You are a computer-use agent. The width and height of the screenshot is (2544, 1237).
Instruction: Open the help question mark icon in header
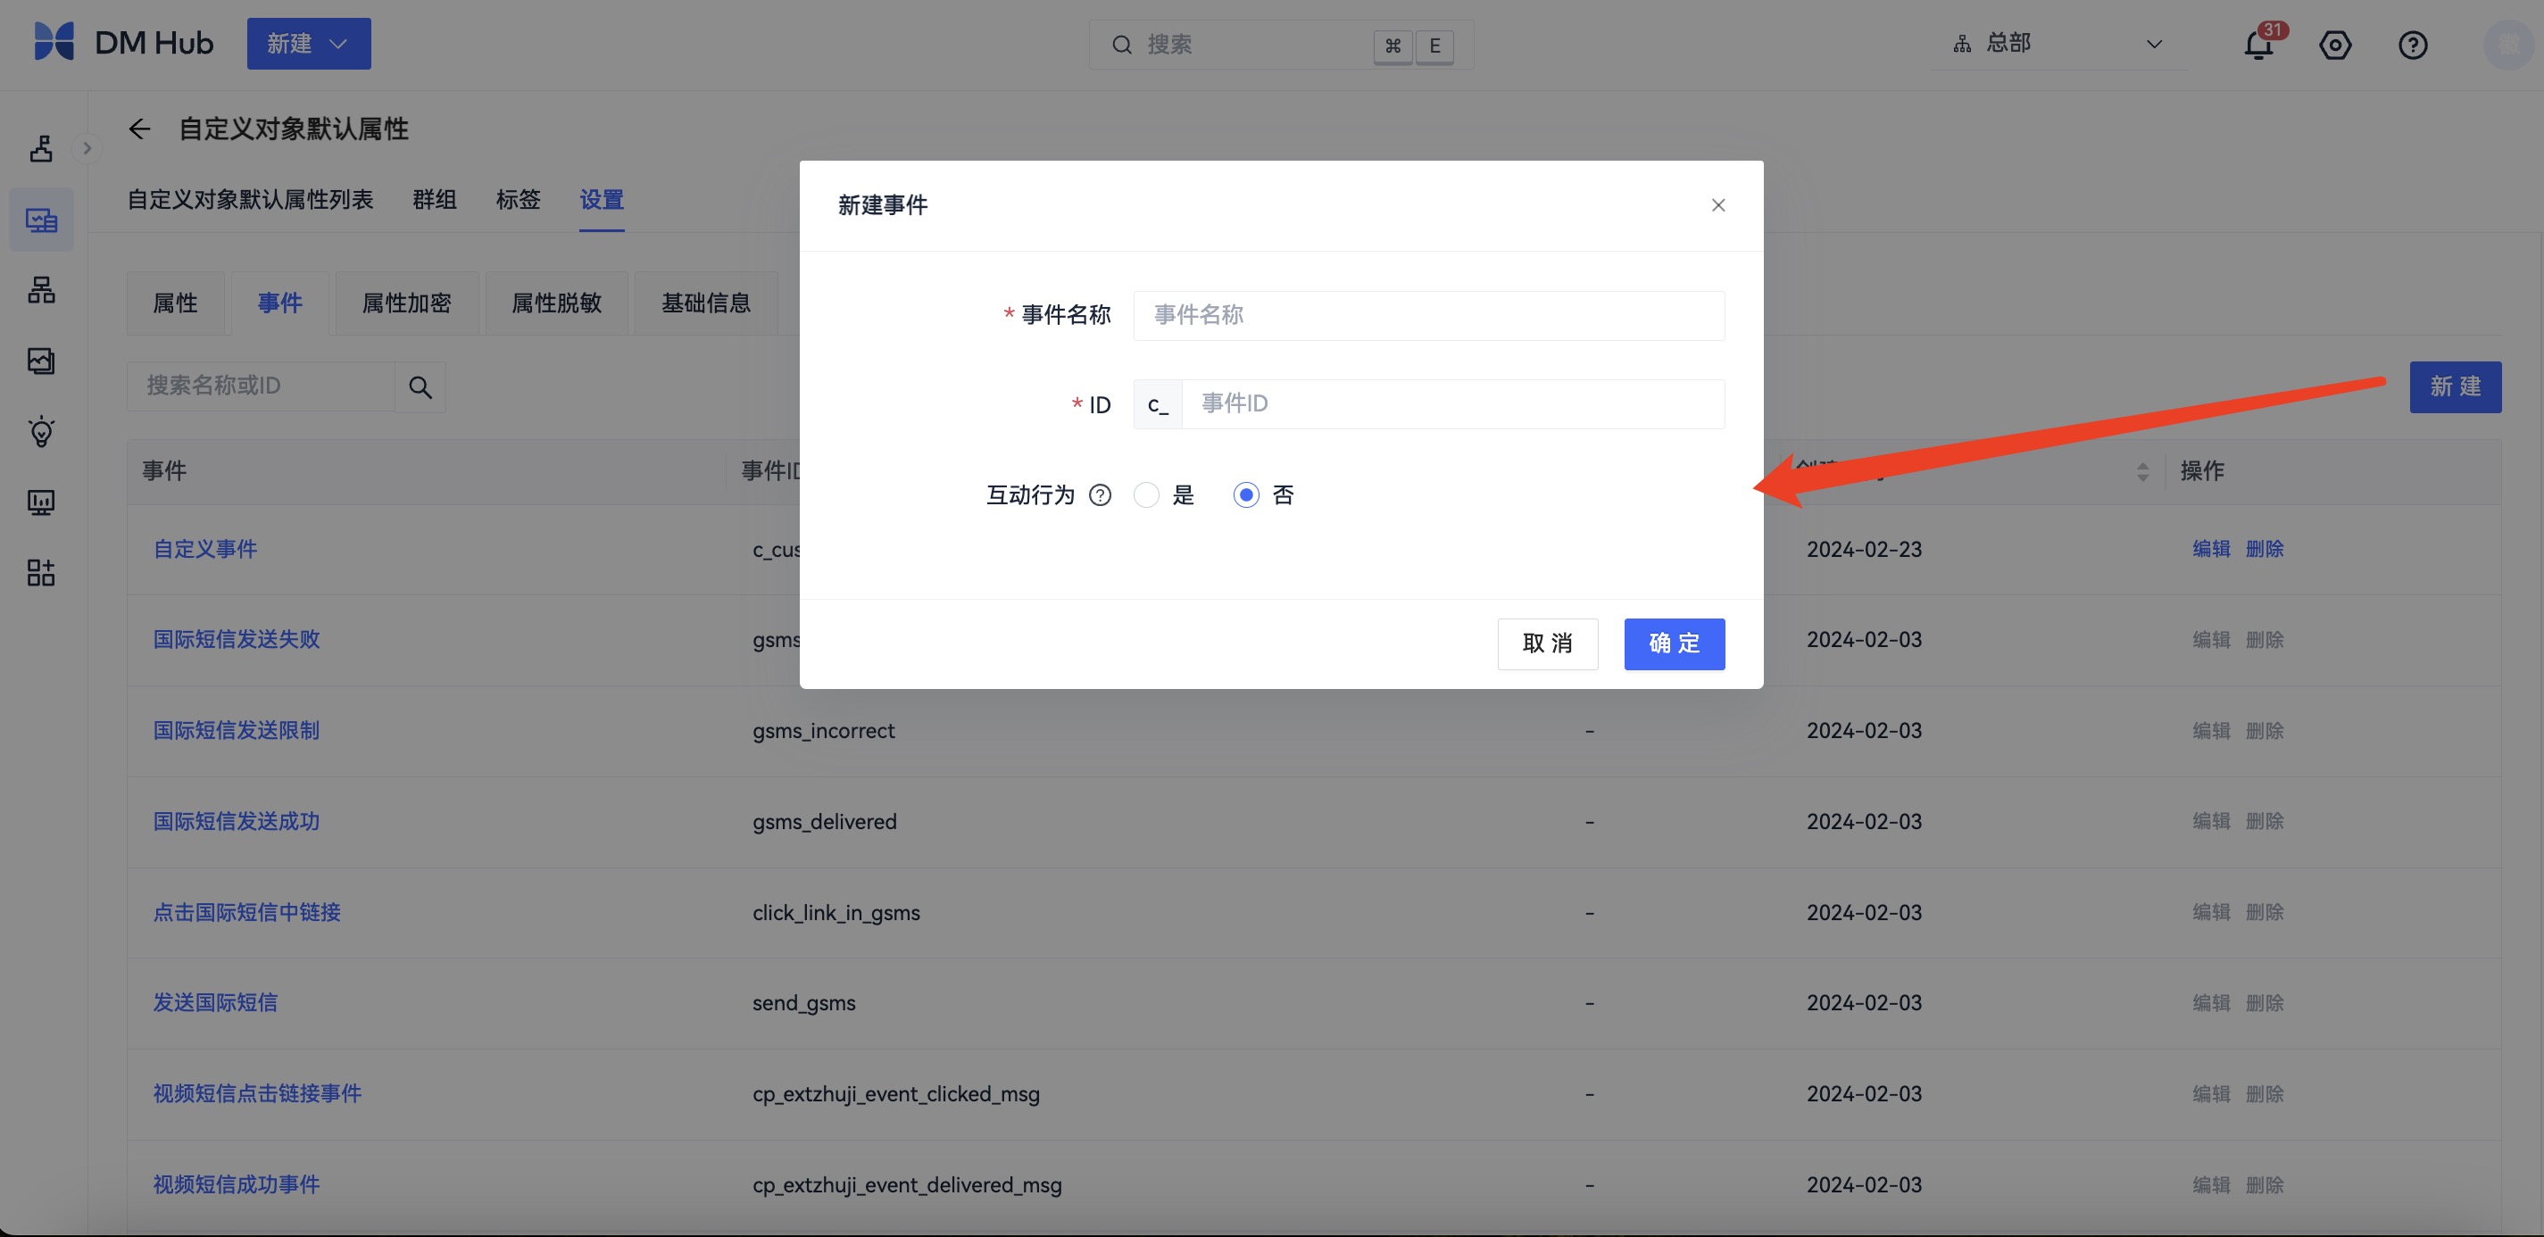(x=2412, y=46)
